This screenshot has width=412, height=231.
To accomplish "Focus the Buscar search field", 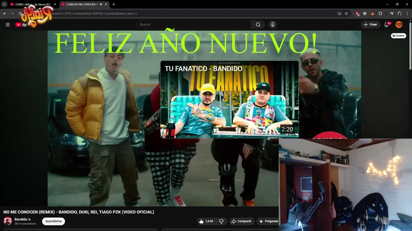I will coord(194,25).
